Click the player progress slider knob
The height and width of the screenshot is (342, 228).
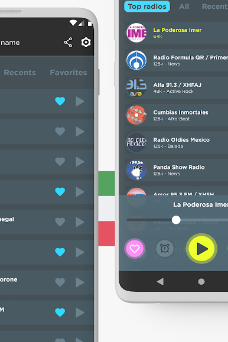click(x=176, y=220)
